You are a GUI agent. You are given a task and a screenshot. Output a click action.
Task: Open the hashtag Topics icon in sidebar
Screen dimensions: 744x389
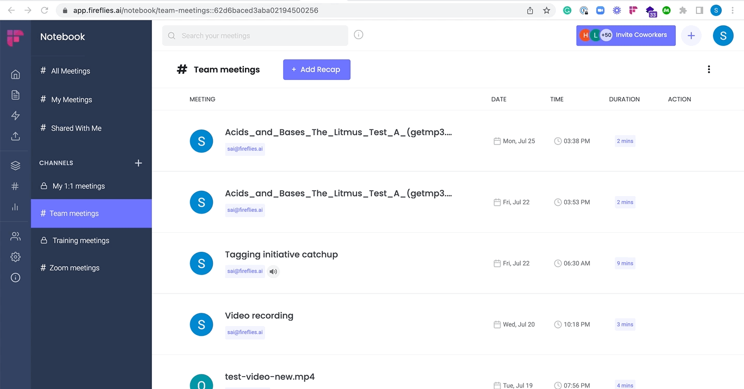tap(16, 186)
